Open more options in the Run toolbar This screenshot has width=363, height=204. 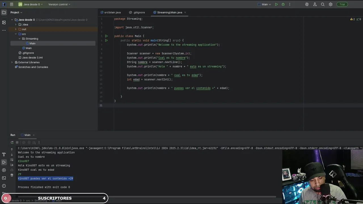(39, 143)
